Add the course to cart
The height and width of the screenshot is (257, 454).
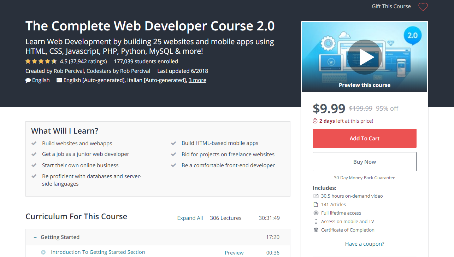point(364,138)
